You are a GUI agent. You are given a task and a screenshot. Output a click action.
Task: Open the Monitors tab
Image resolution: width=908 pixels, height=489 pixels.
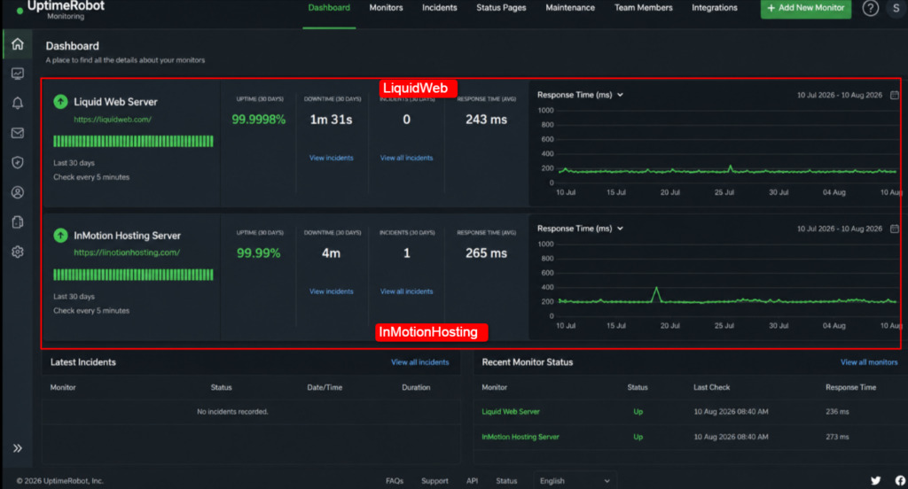coord(387,8)
